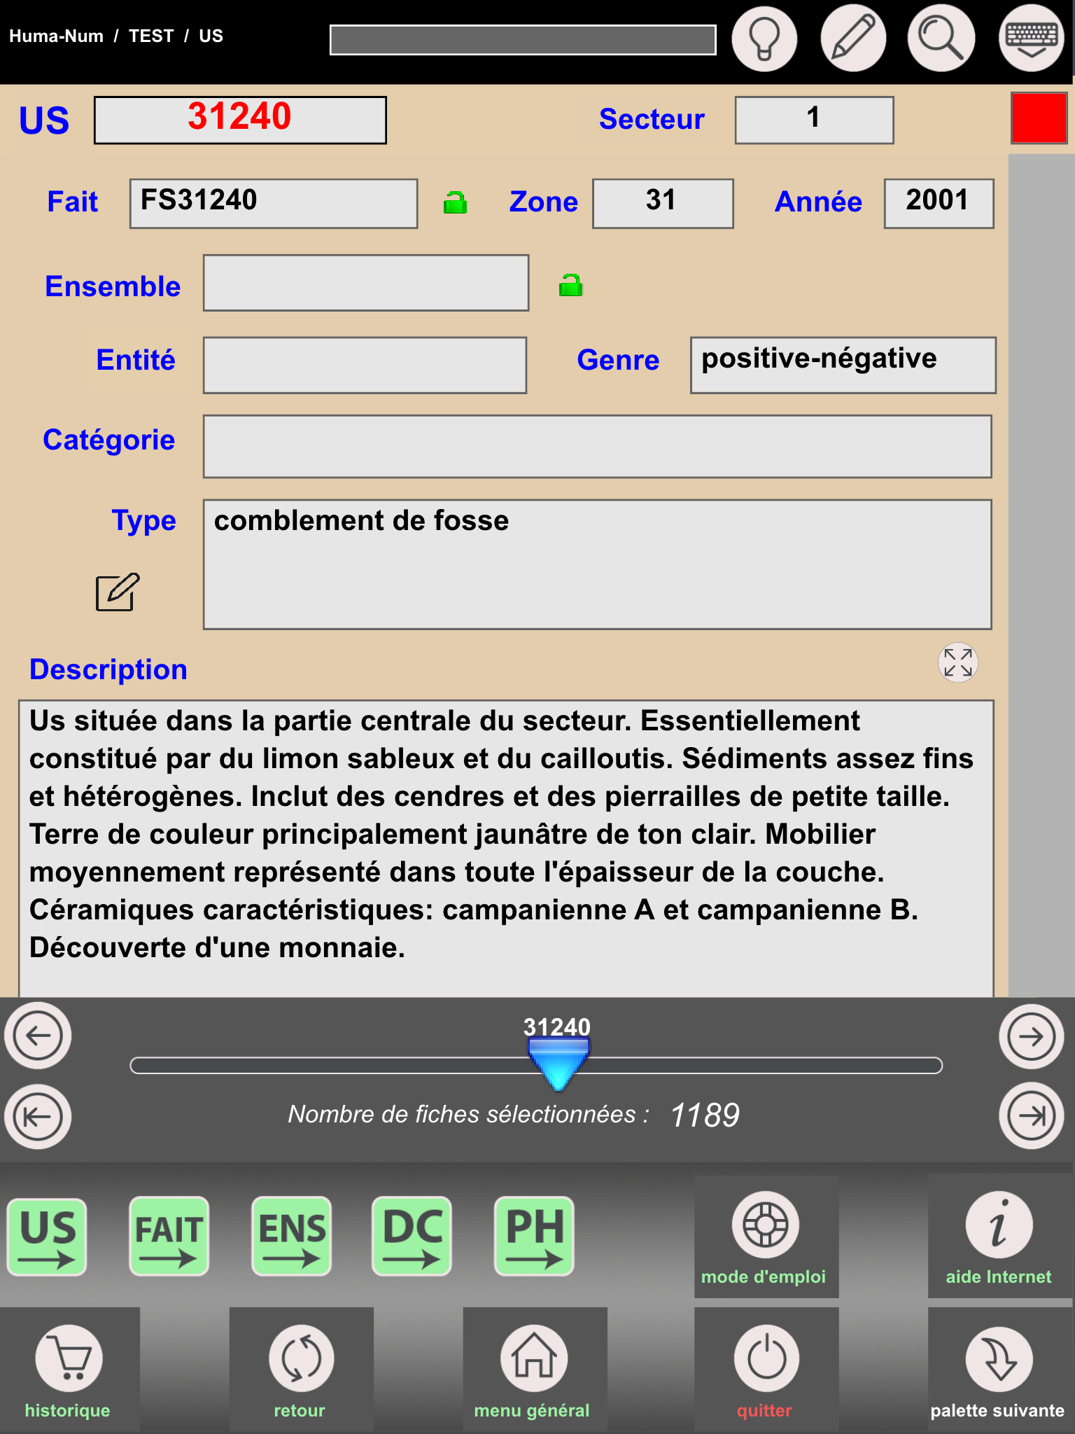This screenshot has height=1434, width=1075.
Task: Click Huma-Num in the breadcrumb
Action: [x=56, y=36]
